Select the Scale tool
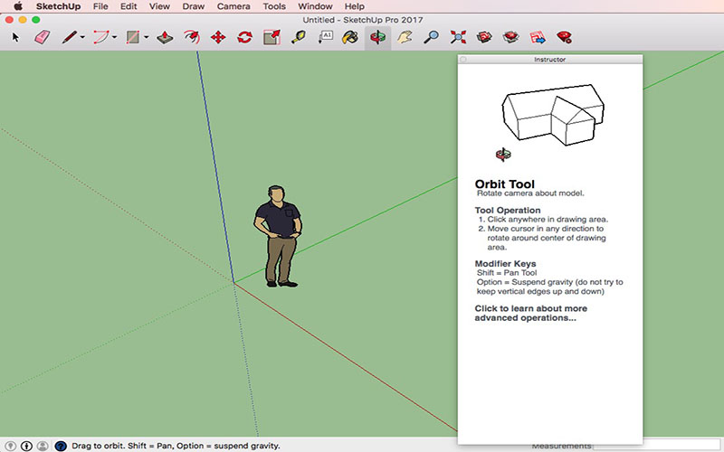 pyautogui.click(x=271, y=37)
